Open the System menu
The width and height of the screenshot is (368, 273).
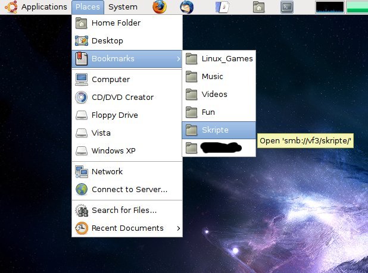[123, 7]
